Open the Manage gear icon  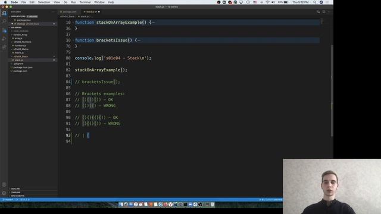click(4, 193)
